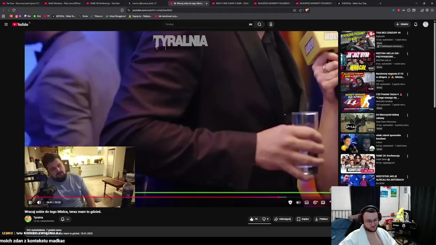The image size is (436, 245).
Task: Open the Tyralnia channel avatar
Action: 28,219
